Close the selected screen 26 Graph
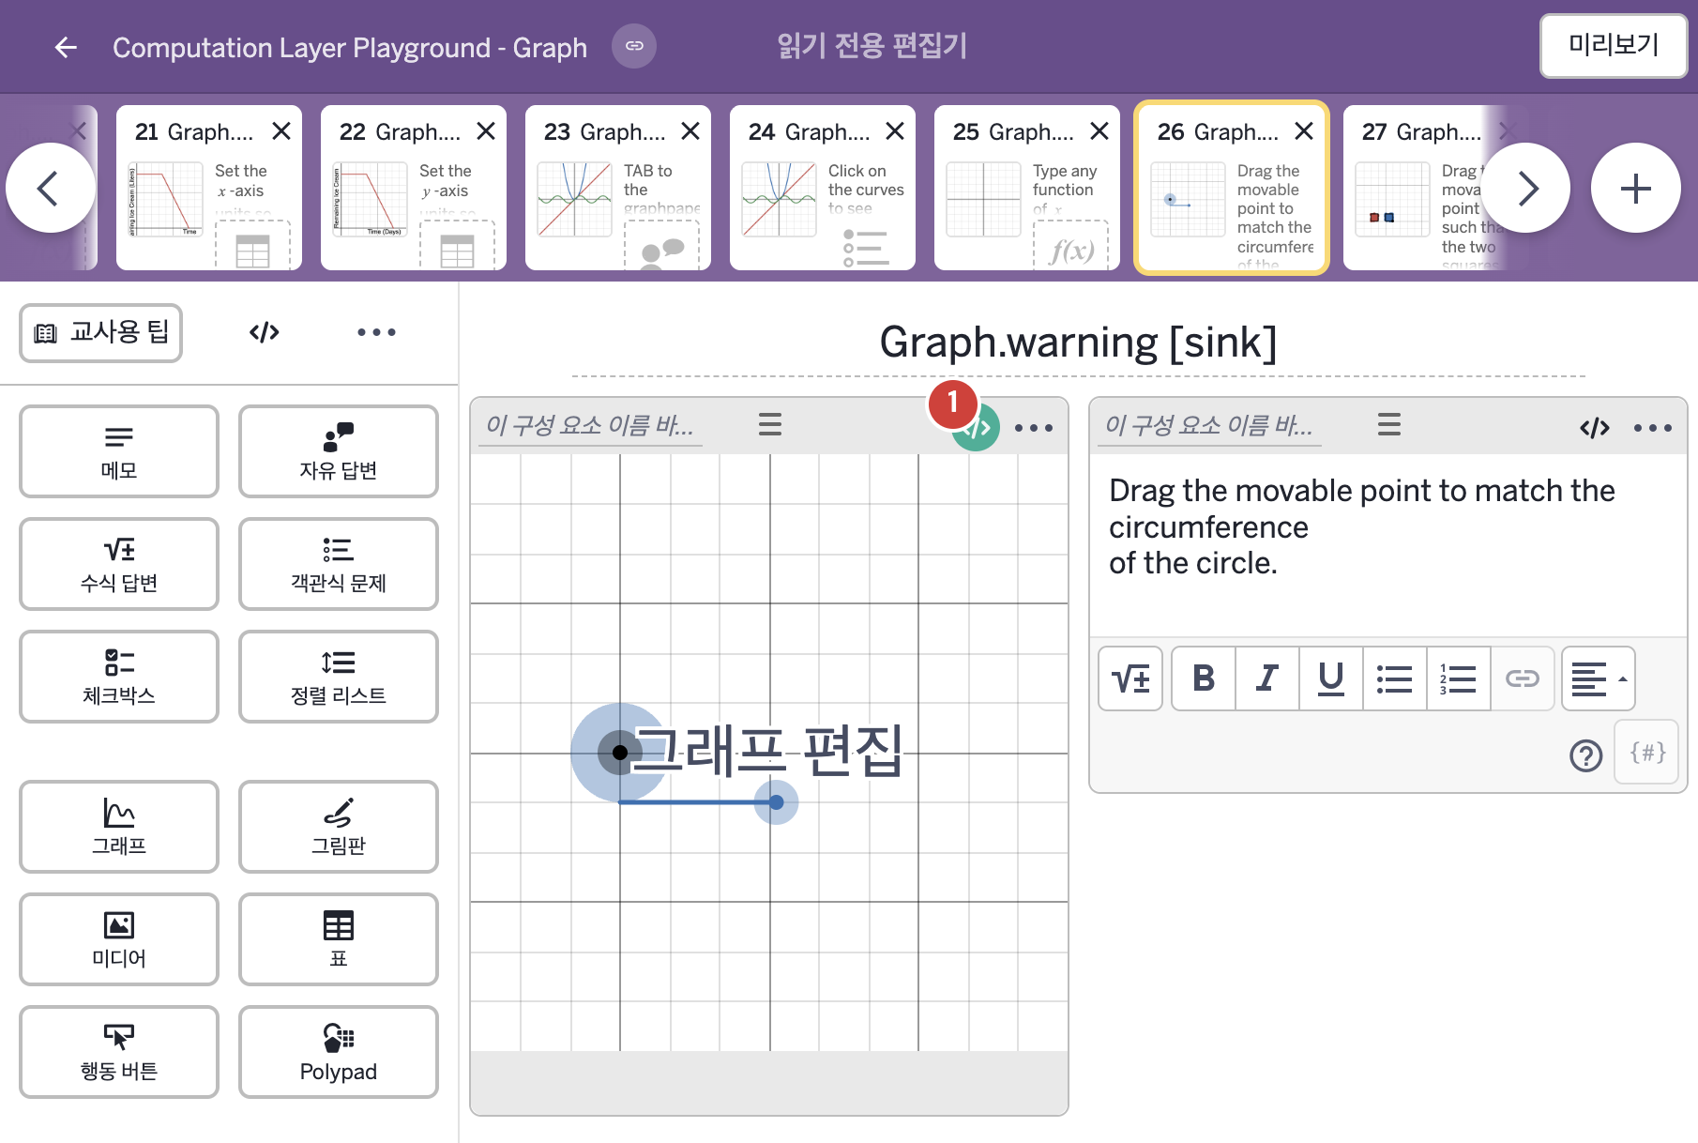Image resolution: width=1698 pixels, height=1143 pixels. click(1304, 131)
